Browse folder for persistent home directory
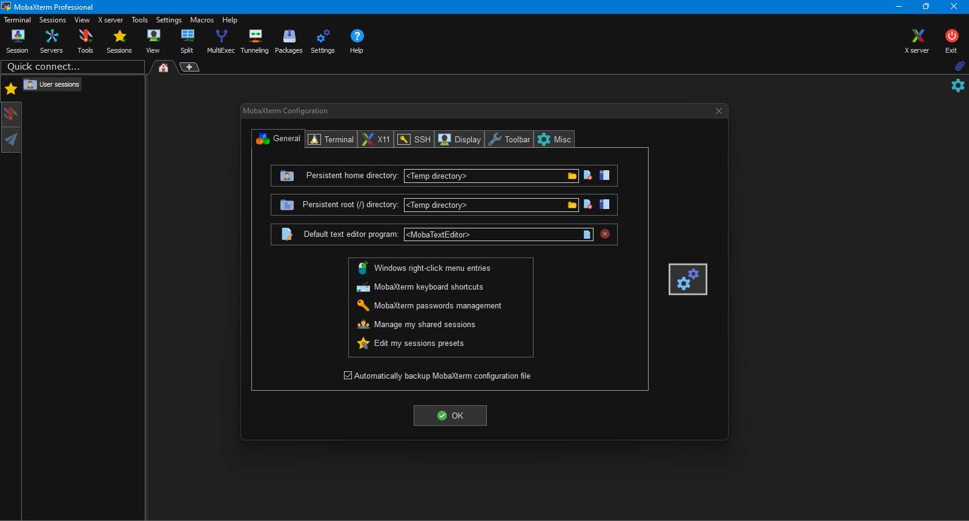969x521 pixels. 572,176
